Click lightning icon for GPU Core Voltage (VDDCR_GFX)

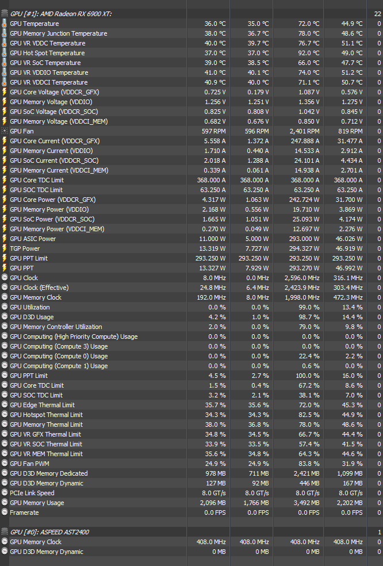[5, 91]
